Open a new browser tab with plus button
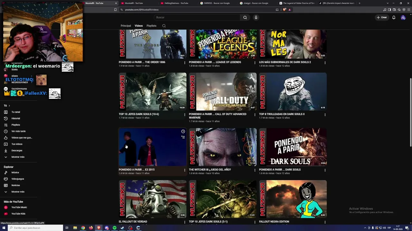Image resolution: width=412 pixels, height=231 pixels. tap(359, 3)
